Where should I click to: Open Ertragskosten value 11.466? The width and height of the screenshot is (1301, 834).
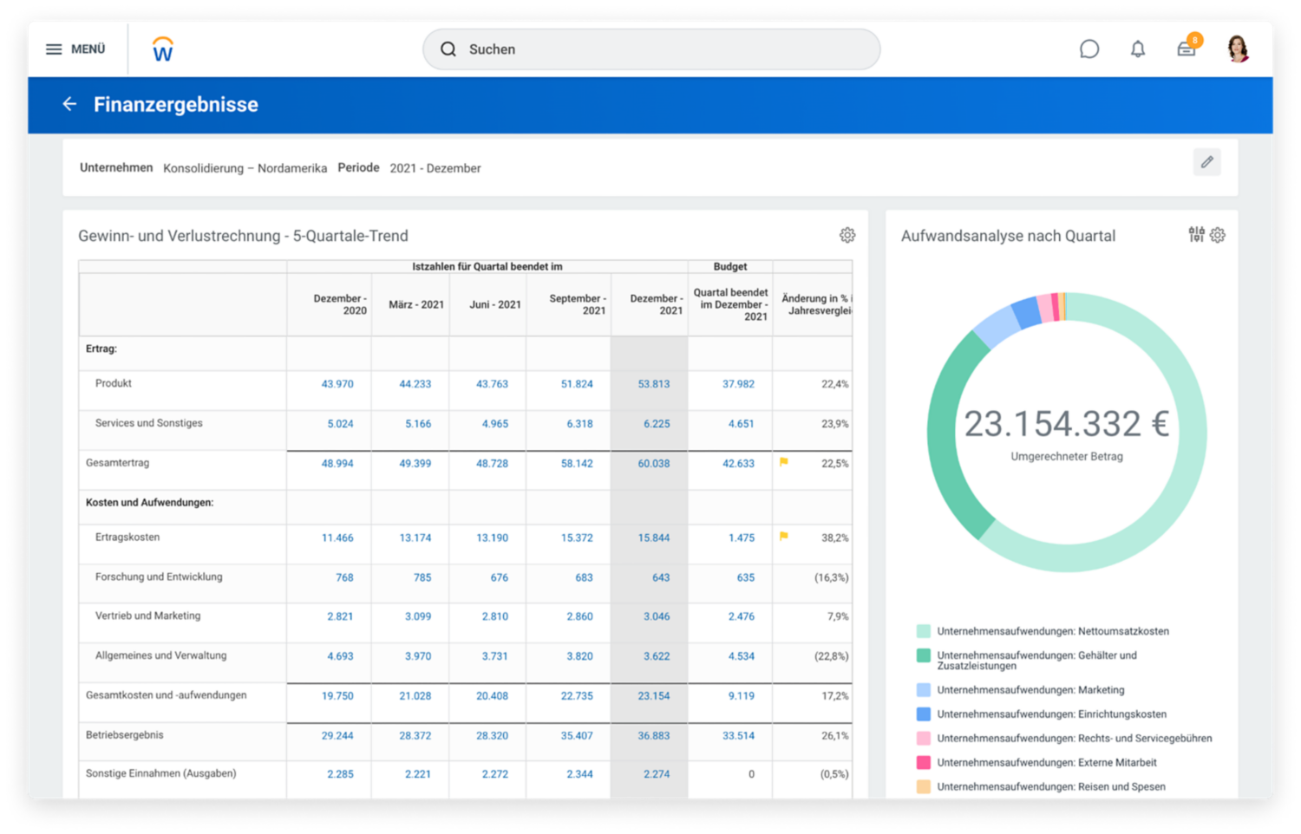(x=337, y=538)
